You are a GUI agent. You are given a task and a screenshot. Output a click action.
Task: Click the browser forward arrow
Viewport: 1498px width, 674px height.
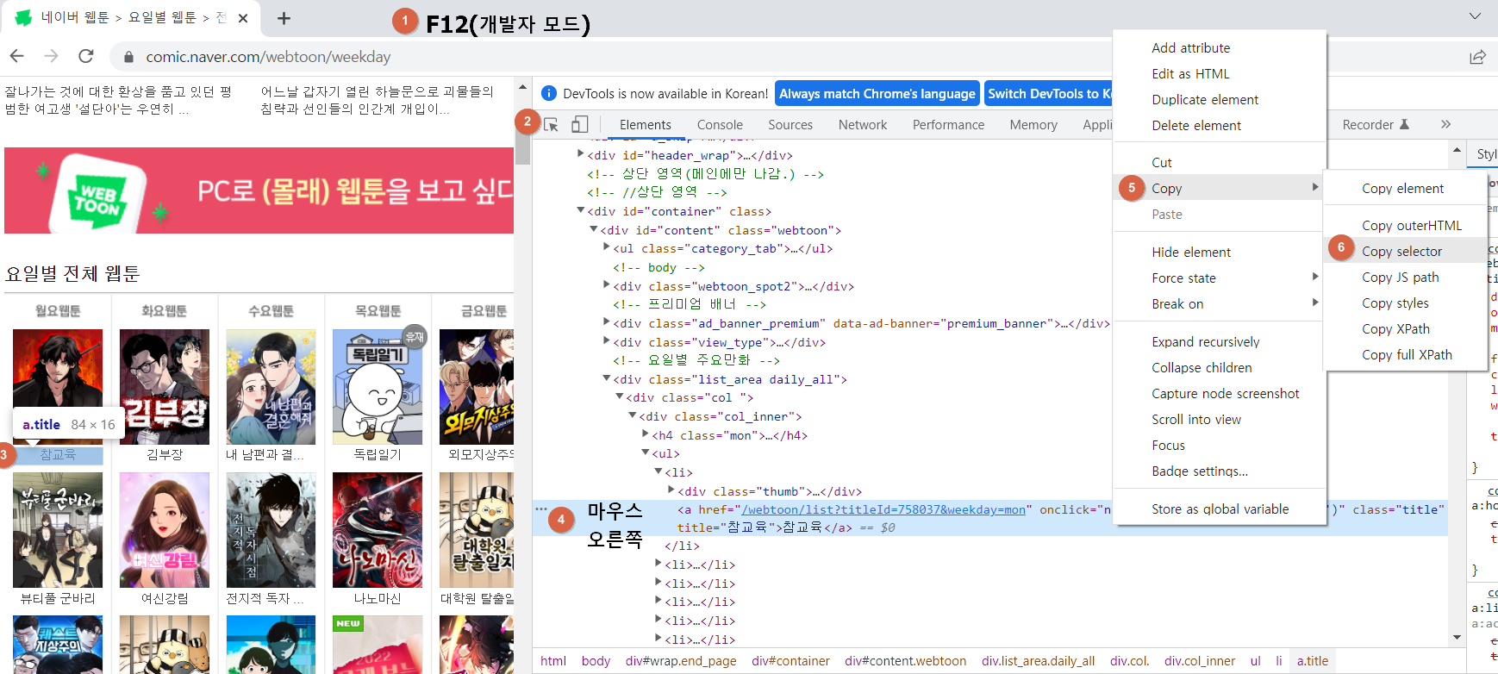pyautogui.click(x=51, y=56)
